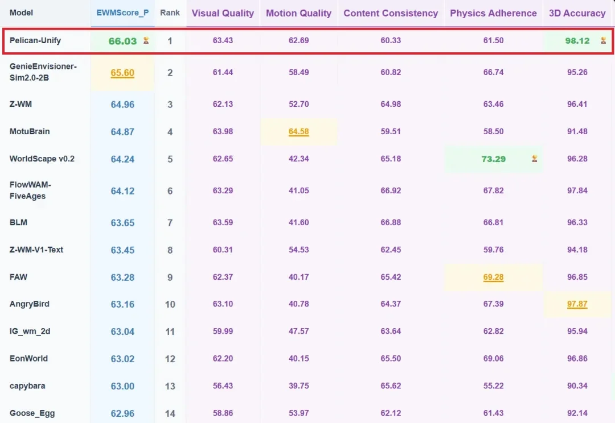
Task: Open the underlined 97.87 3D Accuracy value
Action: click(x=577, y=304)
